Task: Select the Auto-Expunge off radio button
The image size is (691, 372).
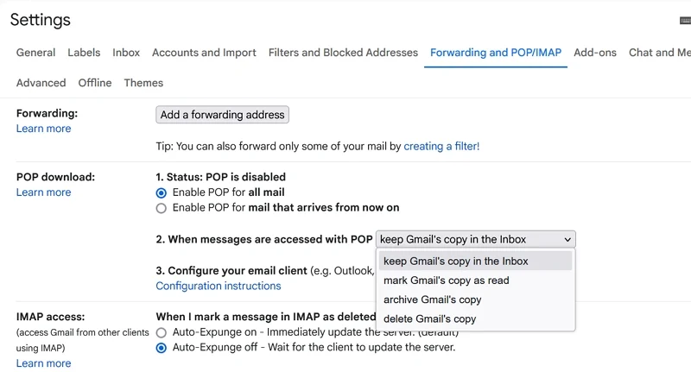Action: click(x=162, y=348)
